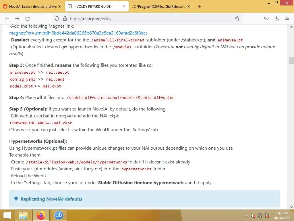The width and height of the screenshot is (294, 221).
Task: Click the Replicating NovelAI defaults heading
Action: pyautogui.click(x=51, y=199)
